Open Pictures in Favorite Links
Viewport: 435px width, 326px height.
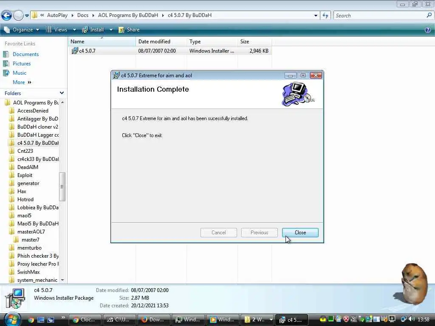point(22,64)
